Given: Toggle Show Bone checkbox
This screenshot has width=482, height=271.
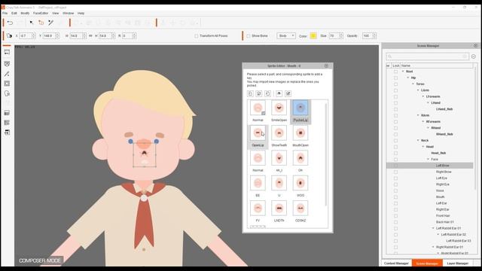Looking at the screenshot, I should coord(249,36).
